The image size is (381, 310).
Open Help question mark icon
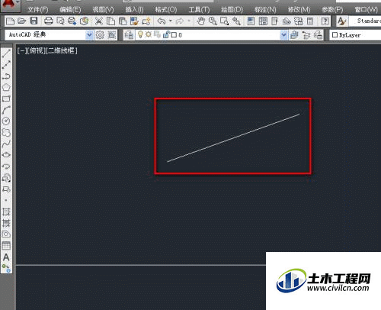325,21
